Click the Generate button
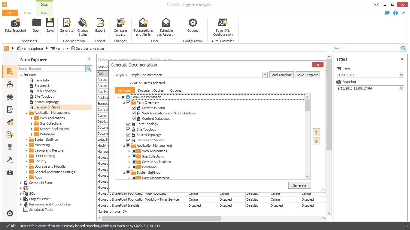This screenshot has width=410, height=230. click(299, 185)
